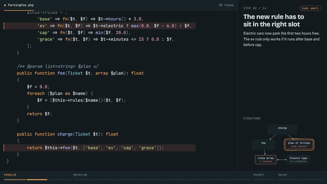The height and width of the screenshot is (184, 327).
Task: Click the progress segment directly under RECAP
Action: pyautogui.click(x=289, y=180)
